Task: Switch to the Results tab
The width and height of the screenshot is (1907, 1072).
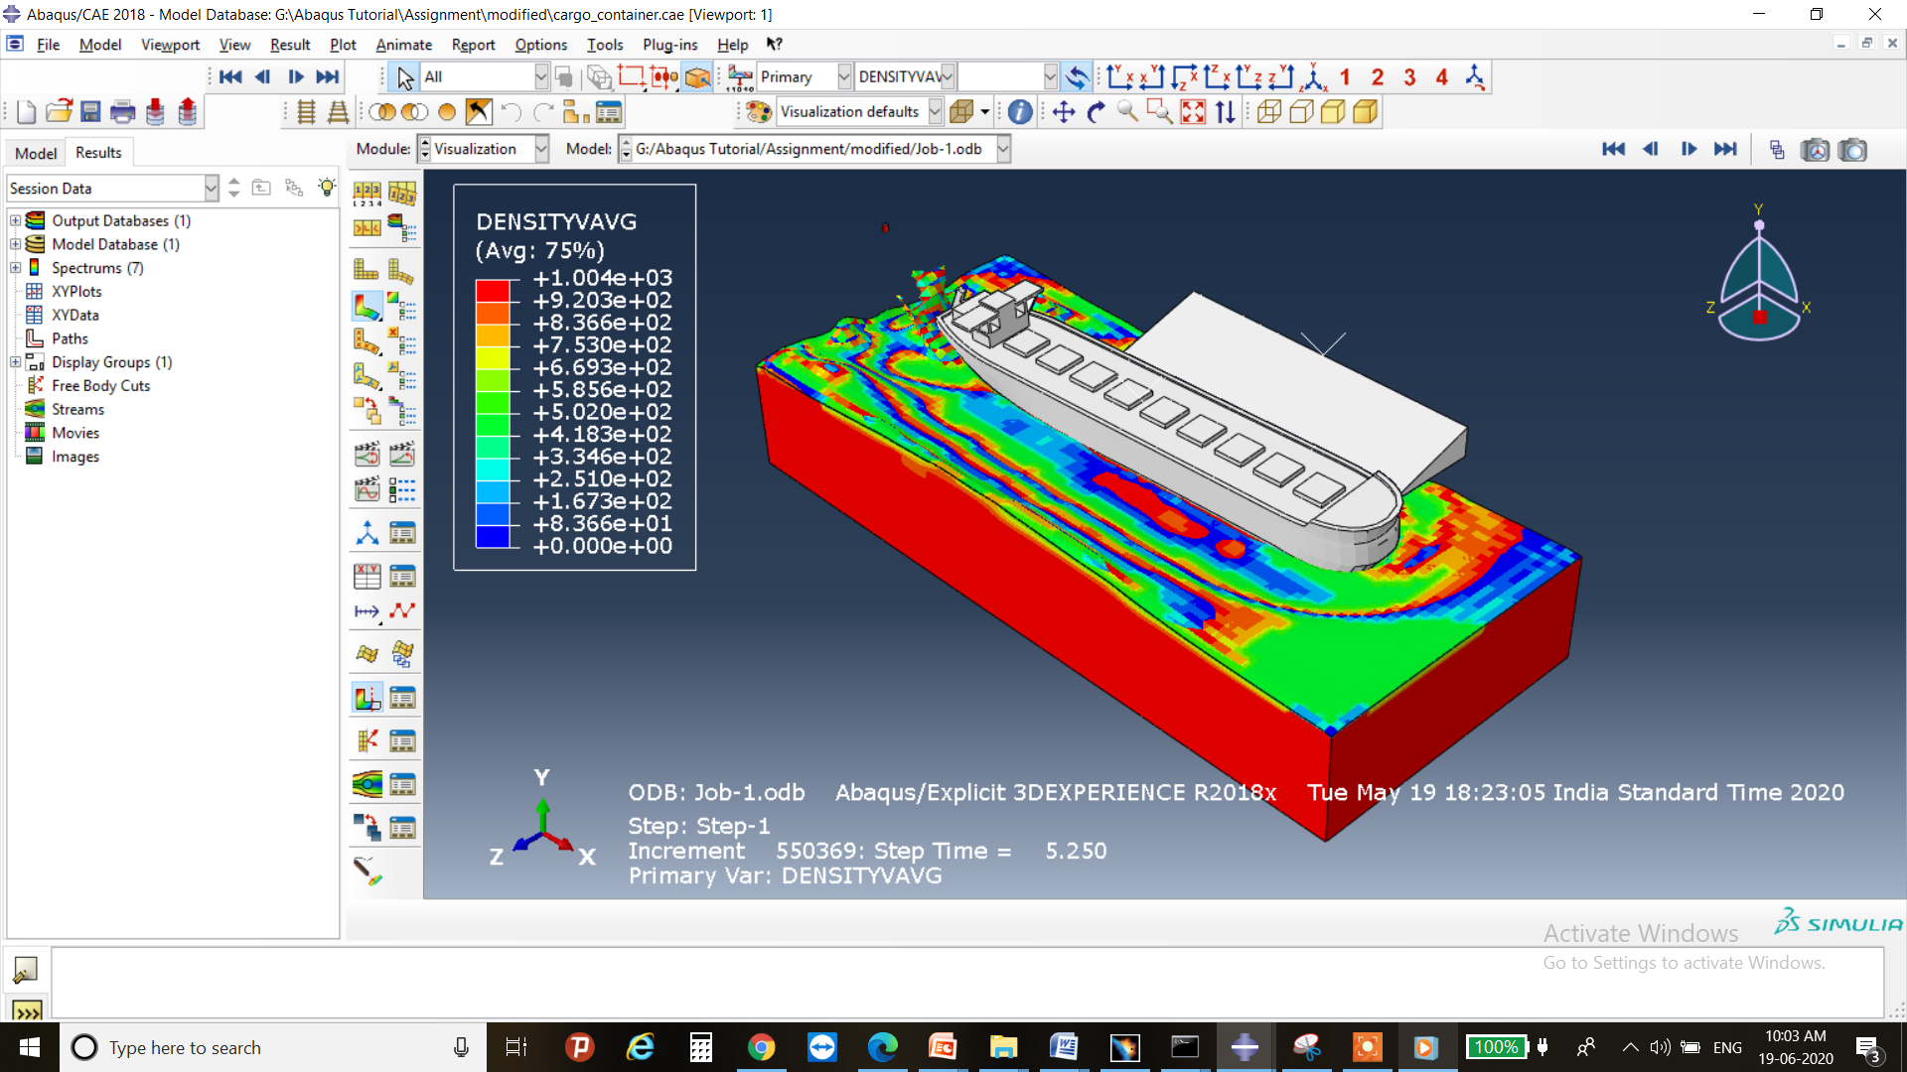Action: click(x=98, y=152)
